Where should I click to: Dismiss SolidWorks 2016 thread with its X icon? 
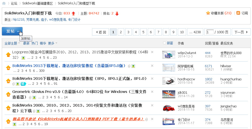(152, 79)
